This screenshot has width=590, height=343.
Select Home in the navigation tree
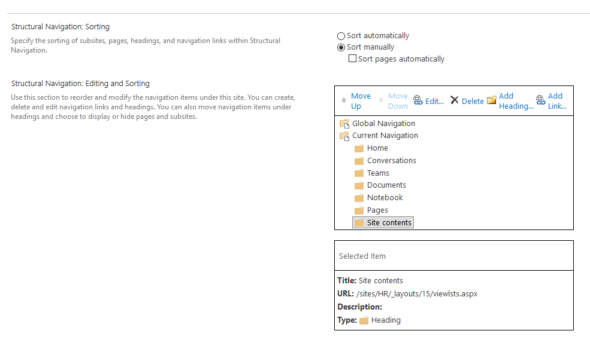pyautogui.click(x=377, y=148)
